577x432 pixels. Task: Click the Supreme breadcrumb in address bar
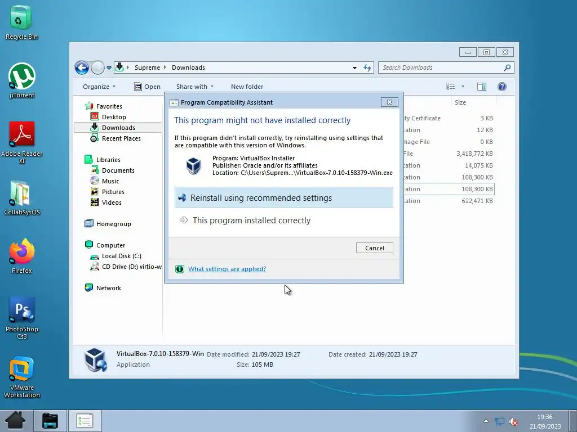pyautogui.click(x=147, y=67)
